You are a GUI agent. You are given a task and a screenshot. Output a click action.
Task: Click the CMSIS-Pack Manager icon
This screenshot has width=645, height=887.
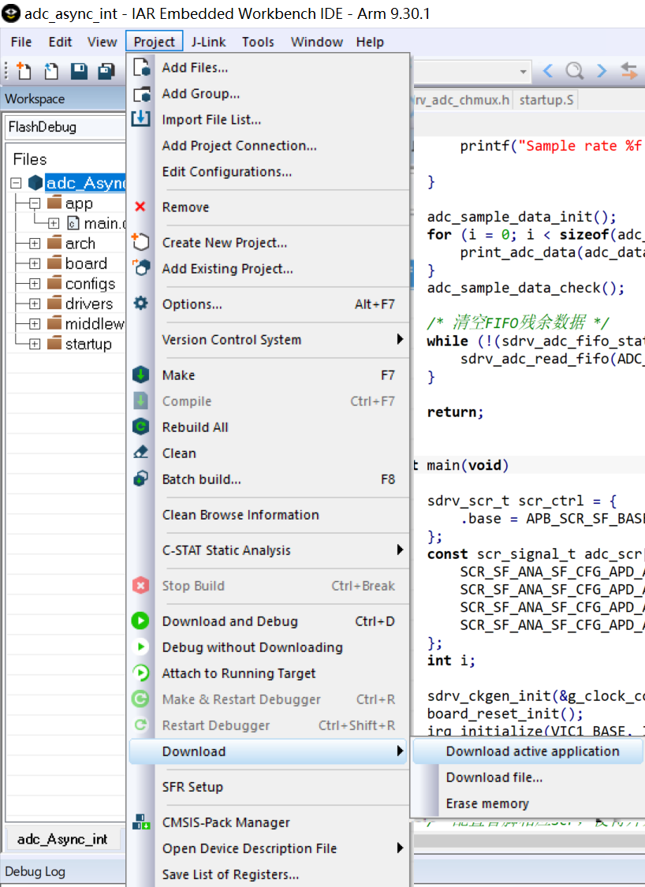click(140, 822)
